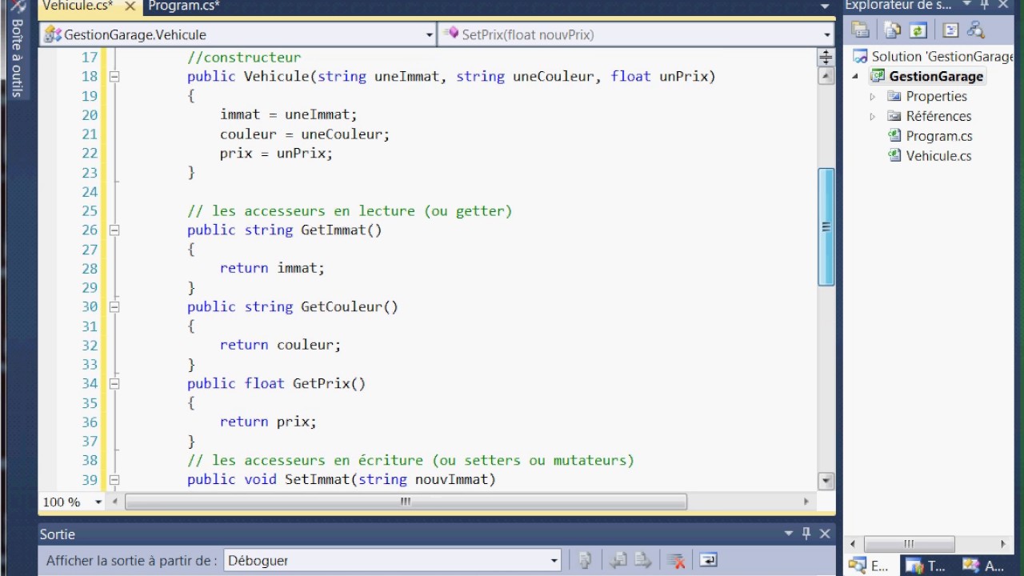
Task: Switch to the Explorateur de solutions bottom tab
Action: (x=869, y=566)
